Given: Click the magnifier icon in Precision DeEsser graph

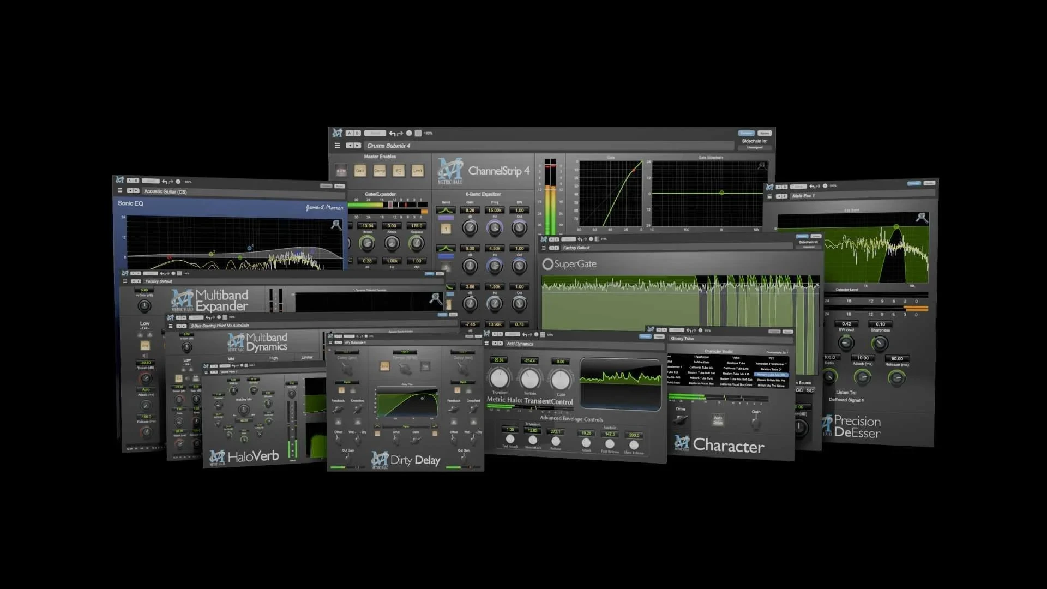Looking at the screenshot, I should click(922, 218).
